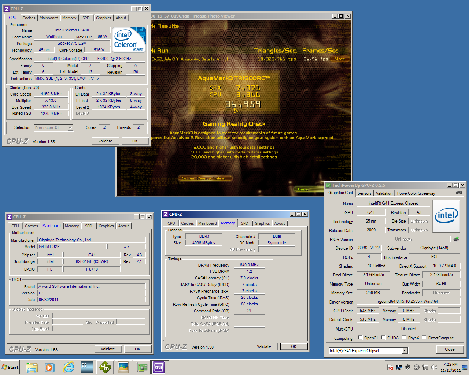Click the Specification field in top CPU-Z
Viewport: 469px width, 375px height.
89,59
